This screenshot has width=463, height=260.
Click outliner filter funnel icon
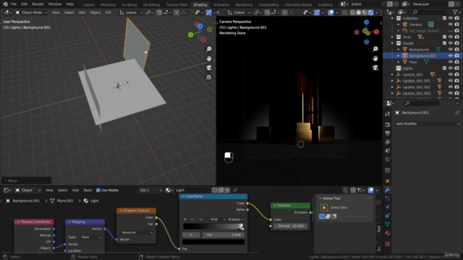[x=455, y=12]
